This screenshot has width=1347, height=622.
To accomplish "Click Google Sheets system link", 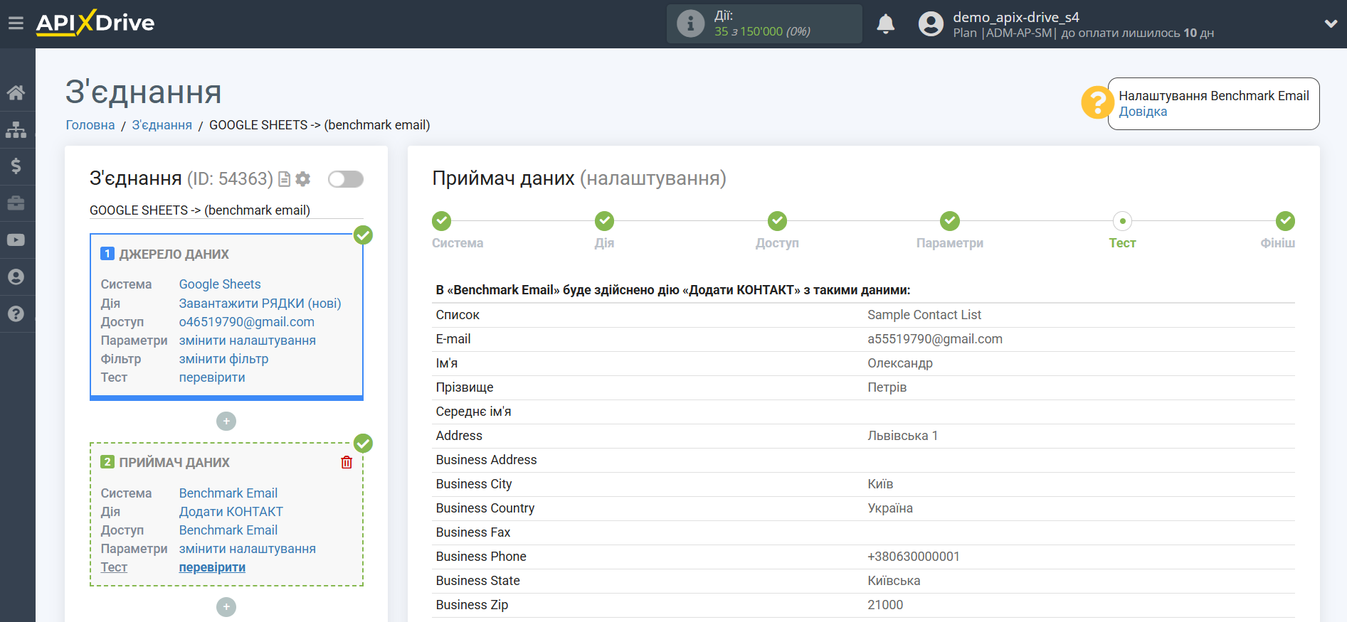I will pos(220,284).
